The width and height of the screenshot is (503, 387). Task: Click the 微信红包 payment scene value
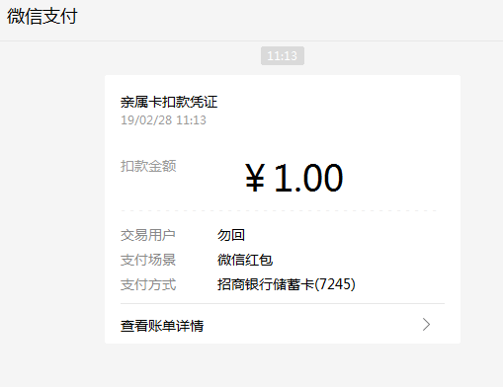pos(245,260)
